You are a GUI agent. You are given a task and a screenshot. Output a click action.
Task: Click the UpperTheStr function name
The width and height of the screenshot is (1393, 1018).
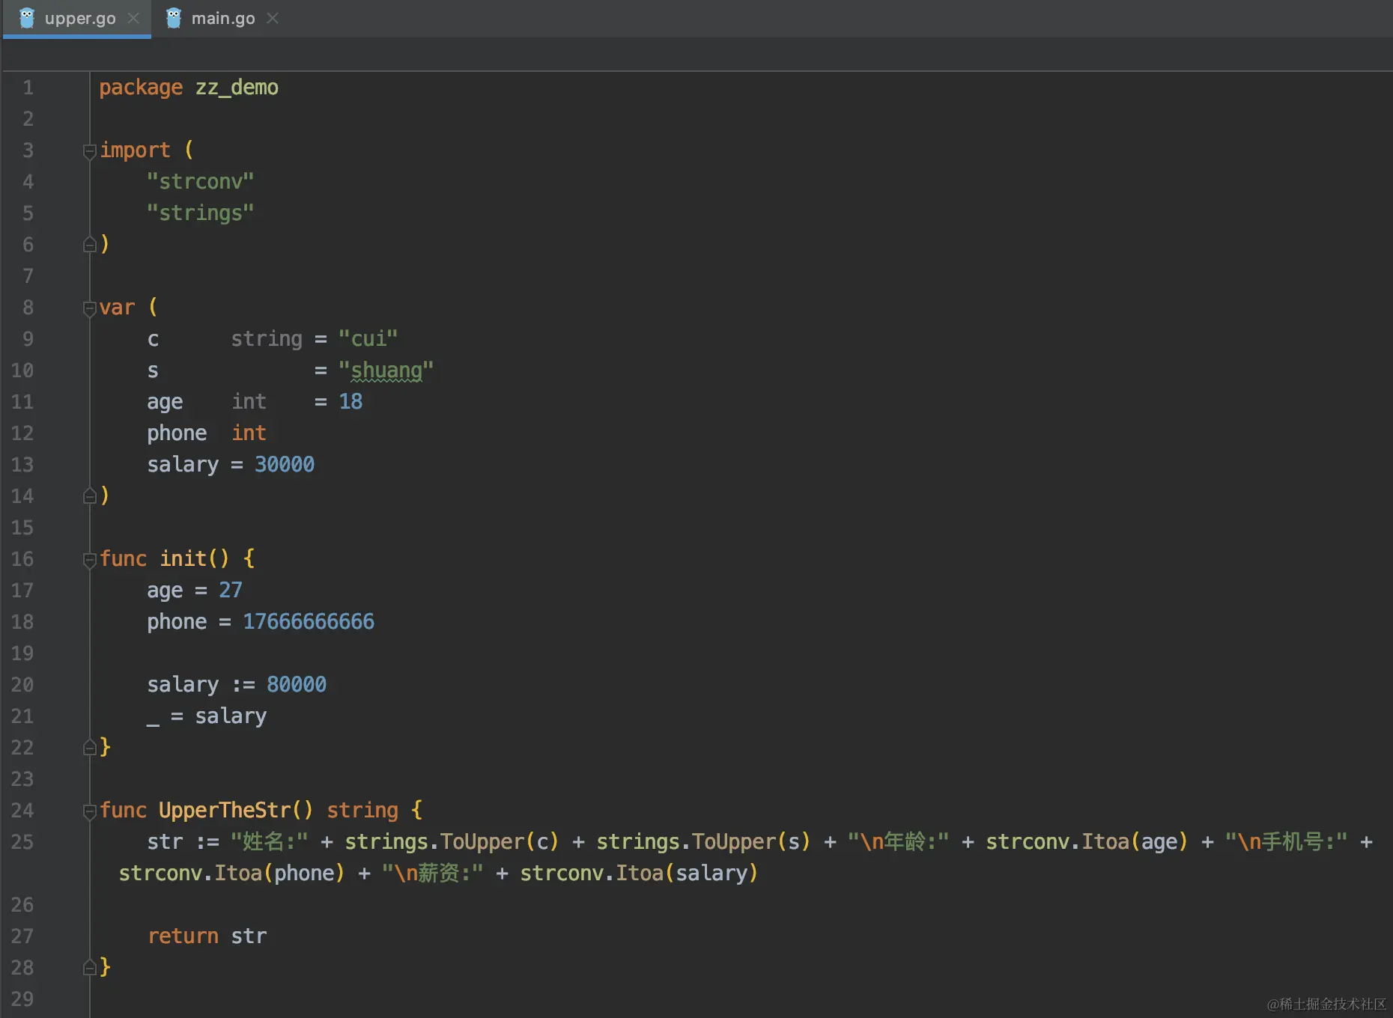225,811
